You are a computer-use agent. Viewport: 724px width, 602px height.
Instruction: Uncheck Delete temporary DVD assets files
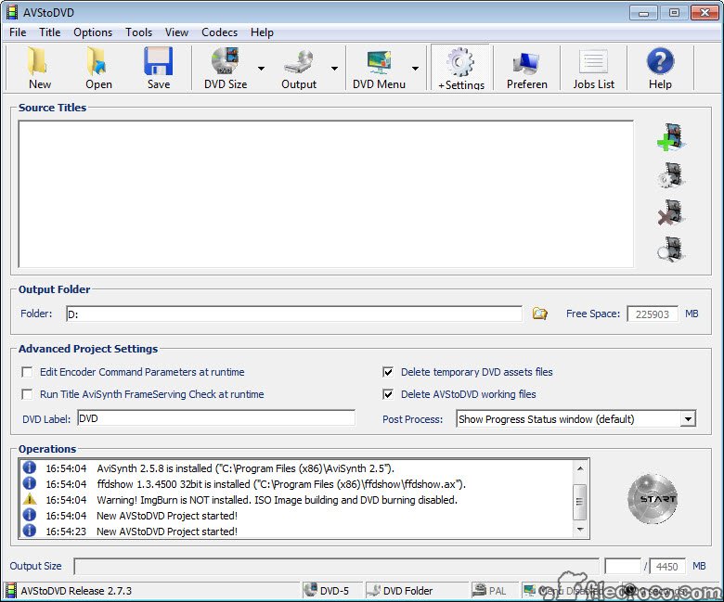388,372
